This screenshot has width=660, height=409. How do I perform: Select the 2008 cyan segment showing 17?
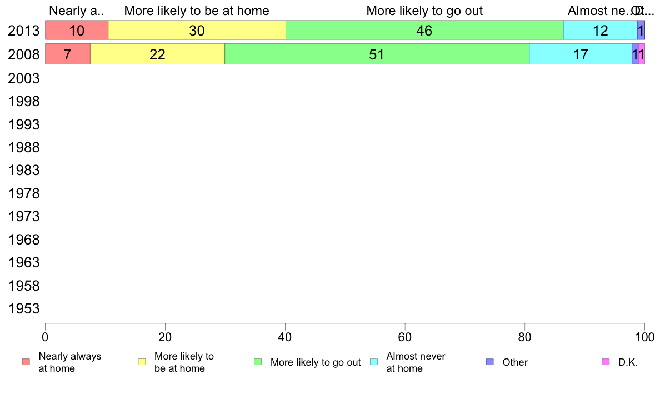pyautogui.click(x=581, y=54)
